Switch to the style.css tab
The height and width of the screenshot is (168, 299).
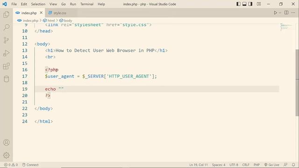point(59,13)
